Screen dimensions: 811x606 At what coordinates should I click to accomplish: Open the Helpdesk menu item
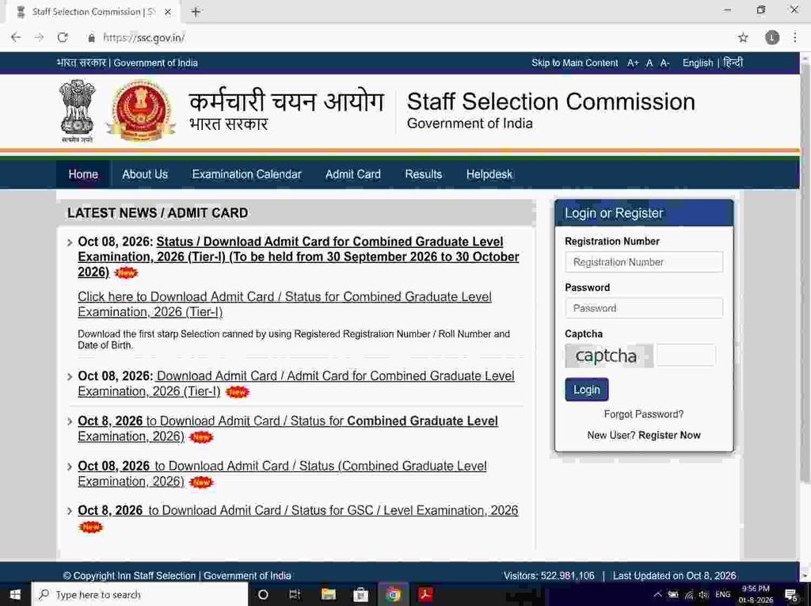point(489,174)
